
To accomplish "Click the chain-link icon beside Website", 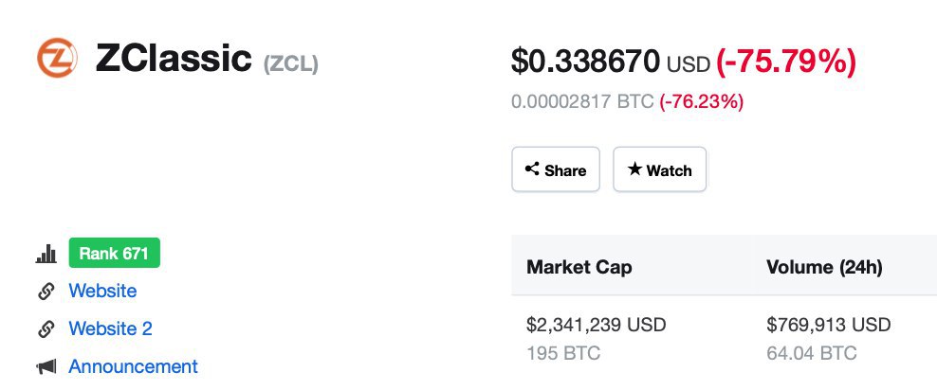I will (46, 292).
